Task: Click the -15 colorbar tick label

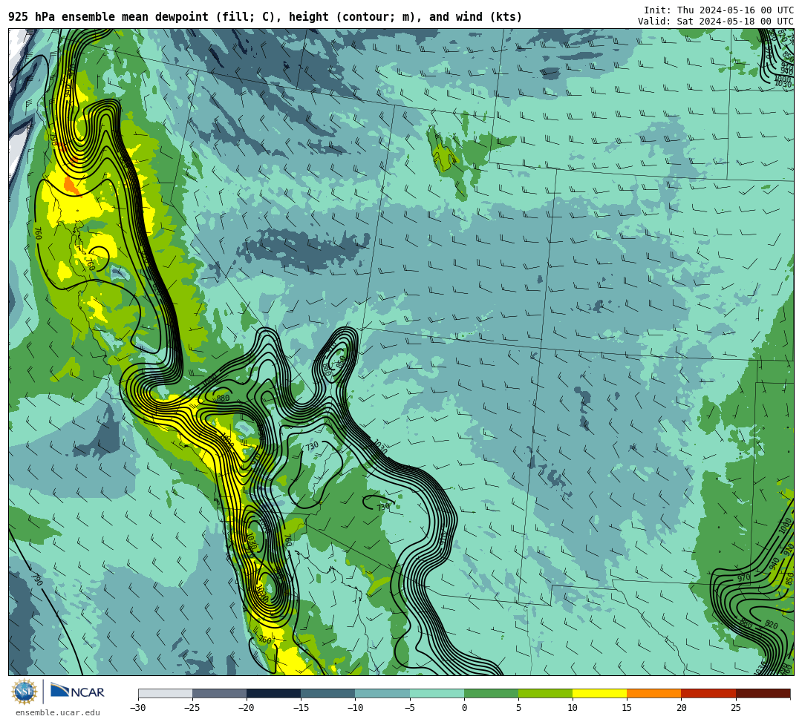Action: pos(301,708)
